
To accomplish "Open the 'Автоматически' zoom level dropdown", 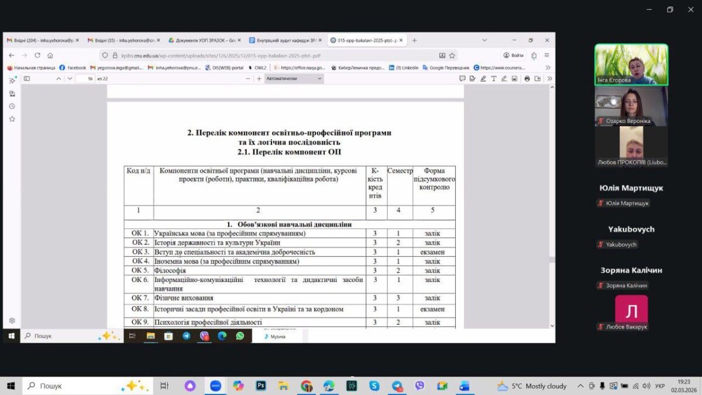I will point(294,78).
